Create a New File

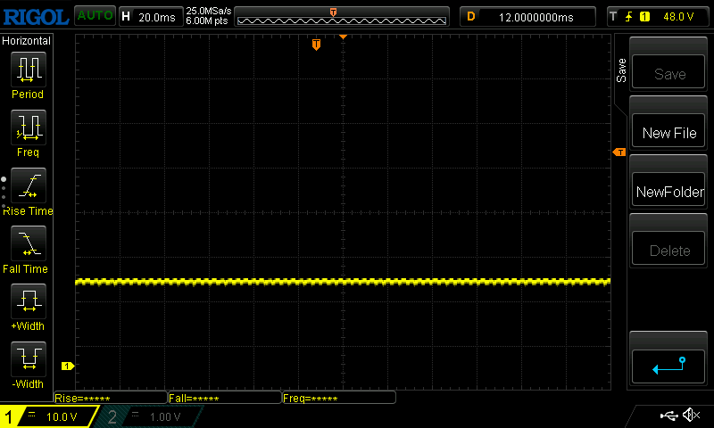[668, 130]
